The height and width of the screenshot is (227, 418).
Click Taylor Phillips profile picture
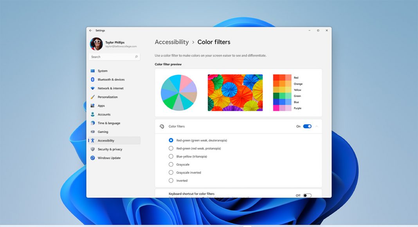[x=96, y=44]
